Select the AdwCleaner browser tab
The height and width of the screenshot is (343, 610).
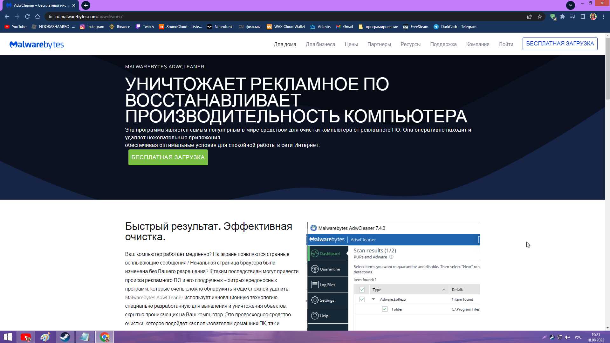click(x=41, y=5)
